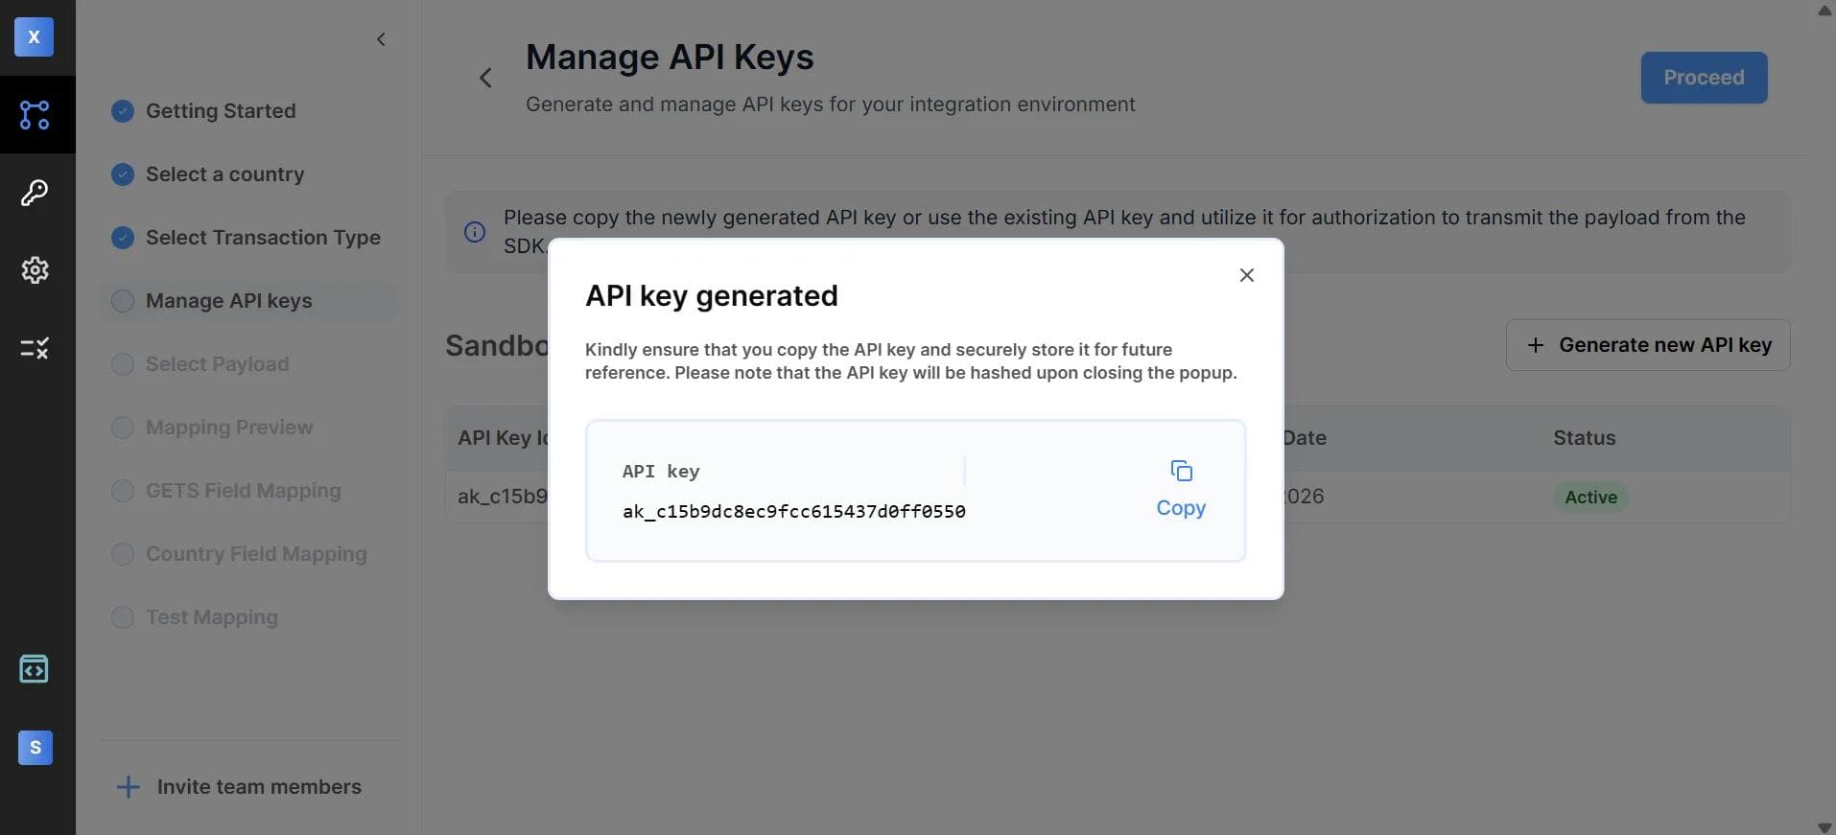The width and height of the screenshot is (1836, 835).
Task: Open the Manage API keys step
Action: coord(227,300)
